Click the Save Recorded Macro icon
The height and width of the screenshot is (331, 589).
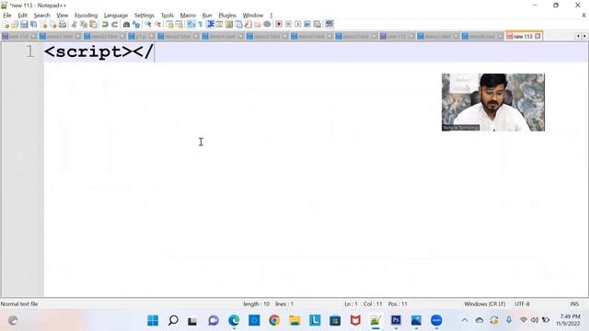318,25
